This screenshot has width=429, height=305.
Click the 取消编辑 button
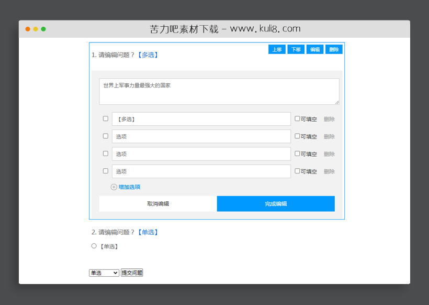click(157, 203)
